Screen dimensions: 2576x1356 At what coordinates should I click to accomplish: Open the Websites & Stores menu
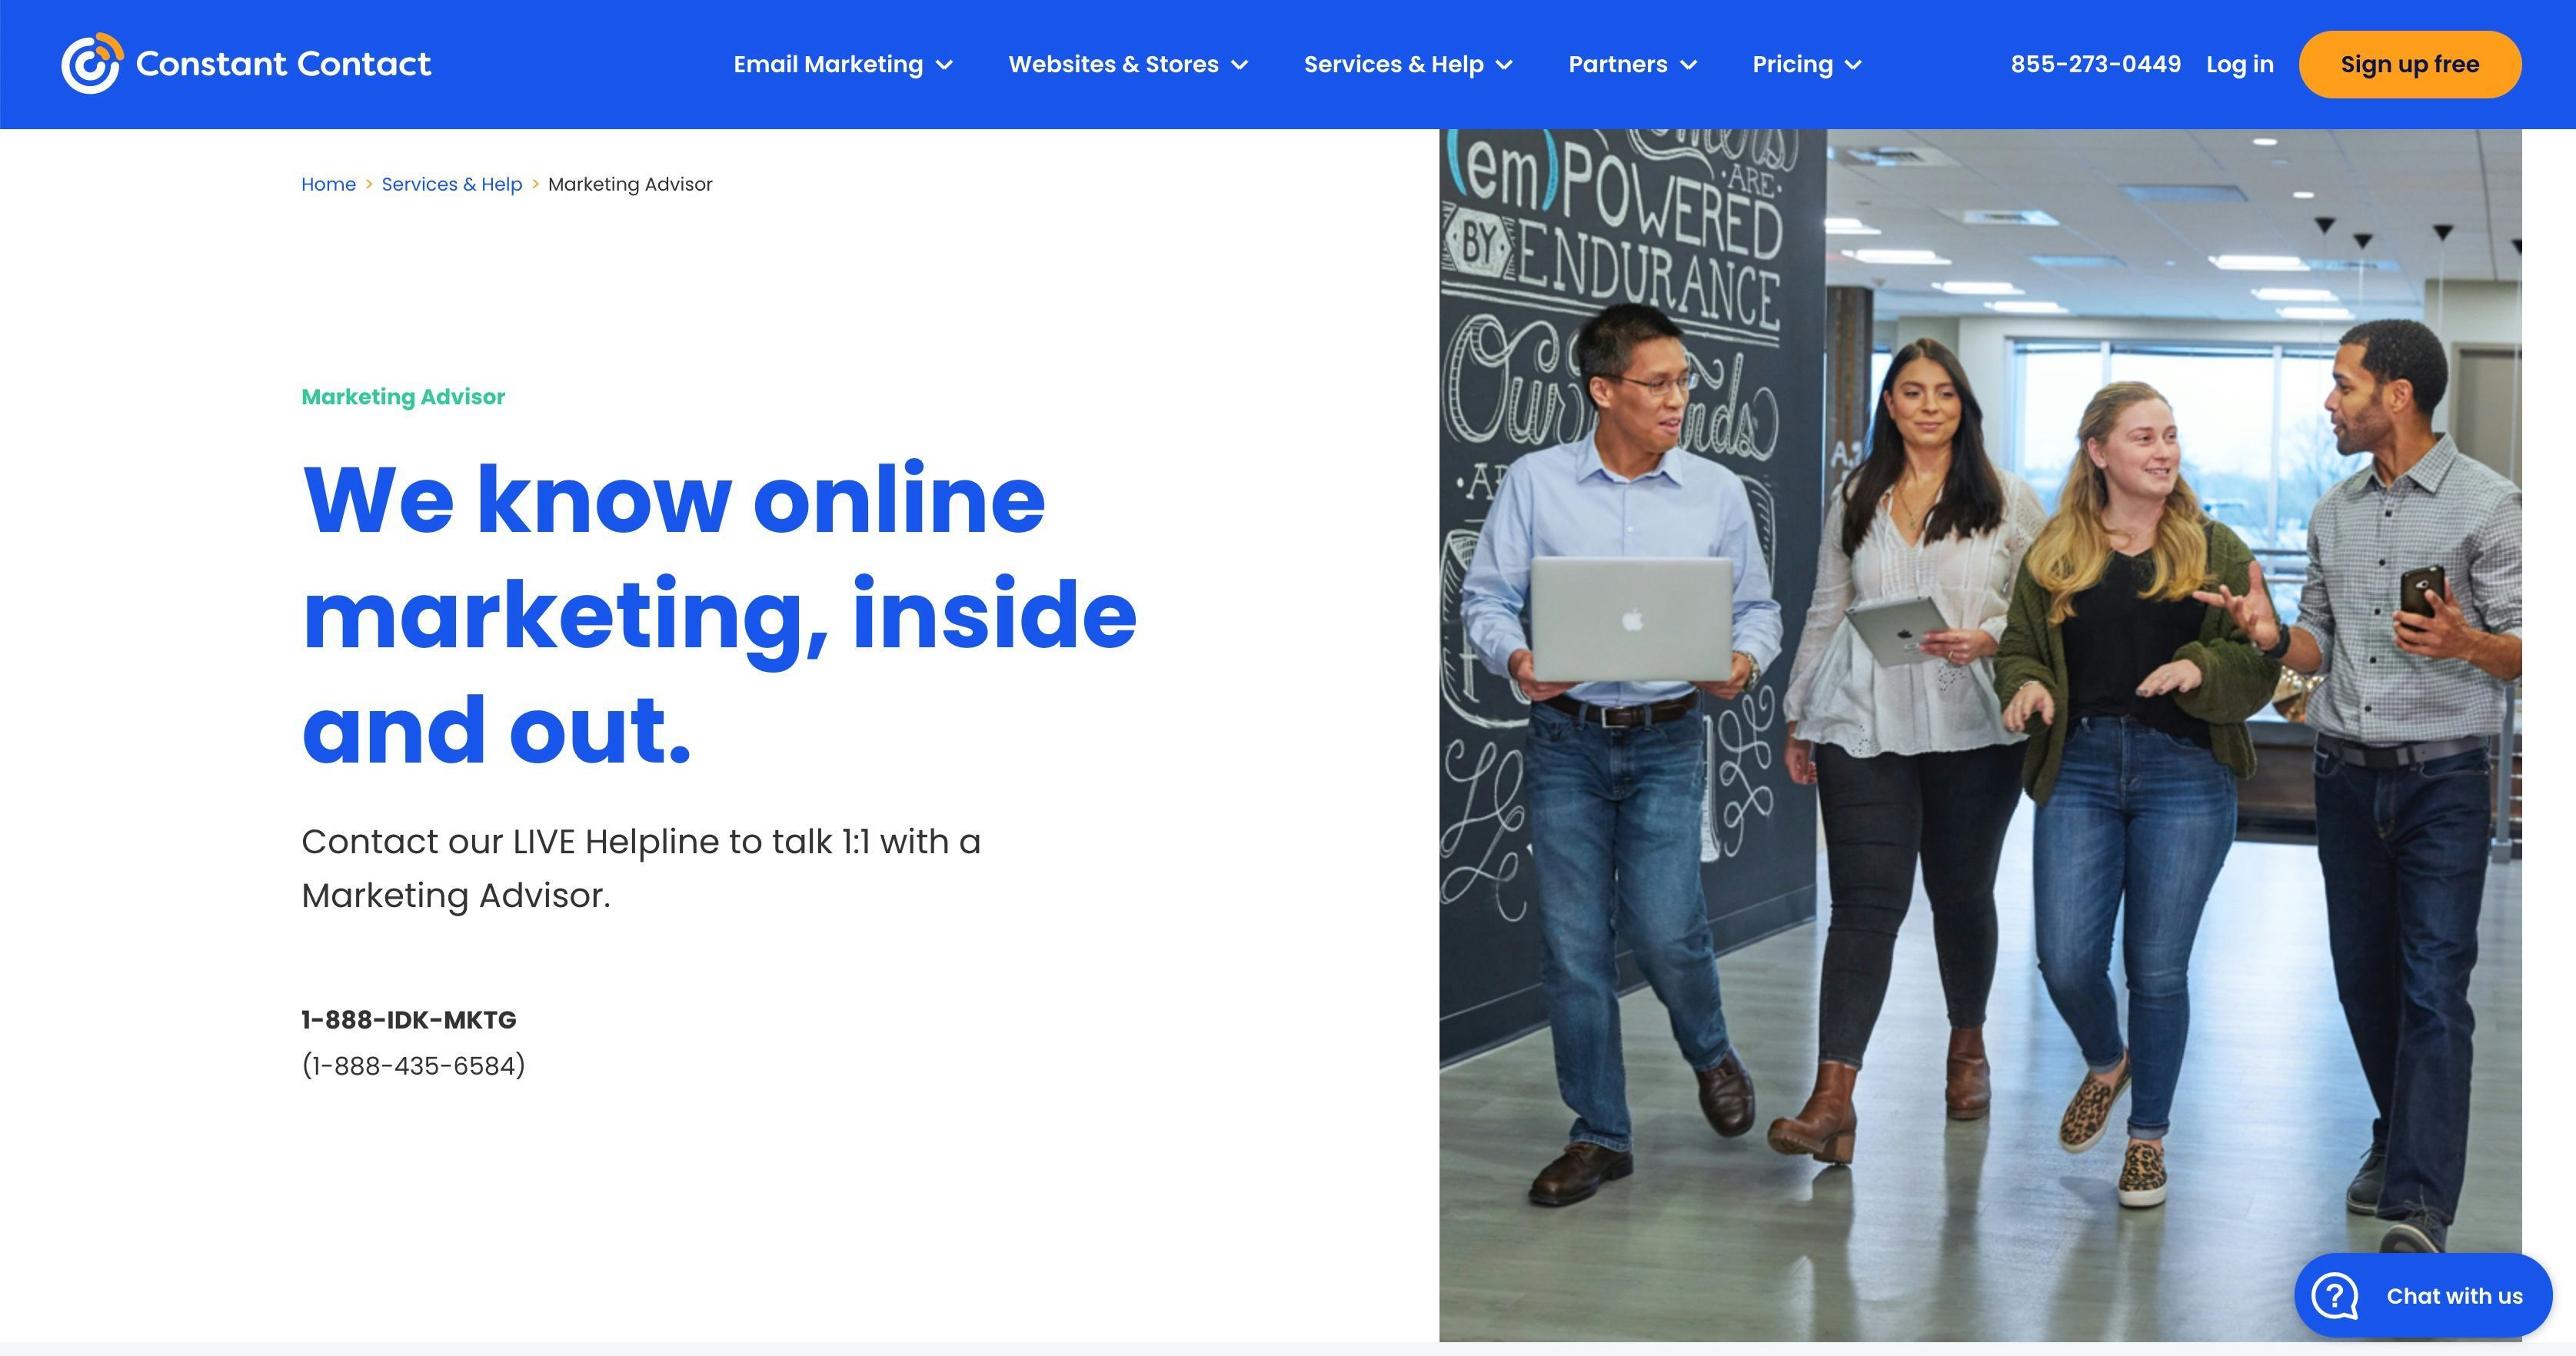[x=1113, y=64]
